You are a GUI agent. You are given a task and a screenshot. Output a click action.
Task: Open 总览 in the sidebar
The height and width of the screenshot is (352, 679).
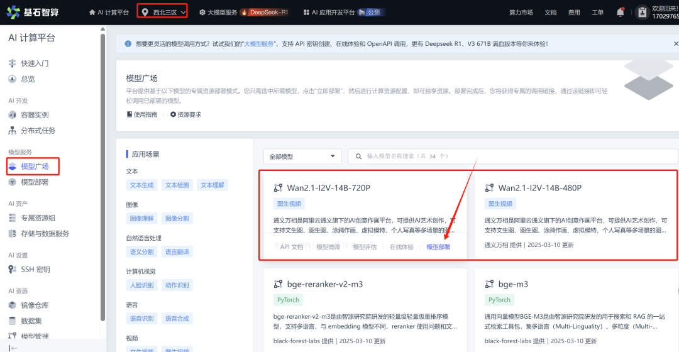pos(28,79)
